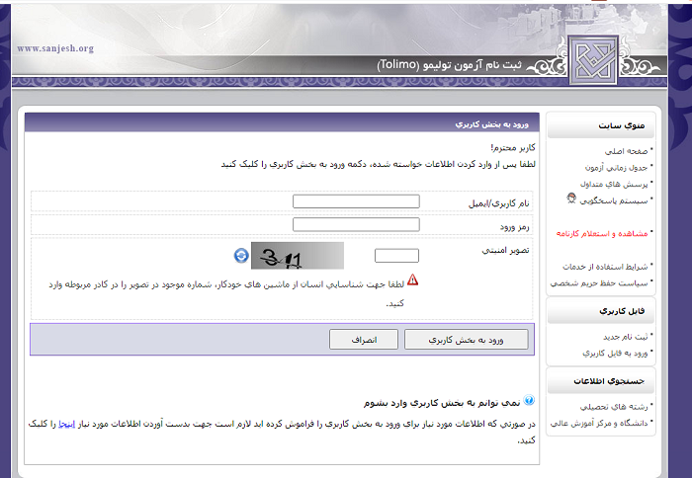The image size is (692, 478).
Task: Click the منوی سایت sidebar heading
Action: point(622,125)
